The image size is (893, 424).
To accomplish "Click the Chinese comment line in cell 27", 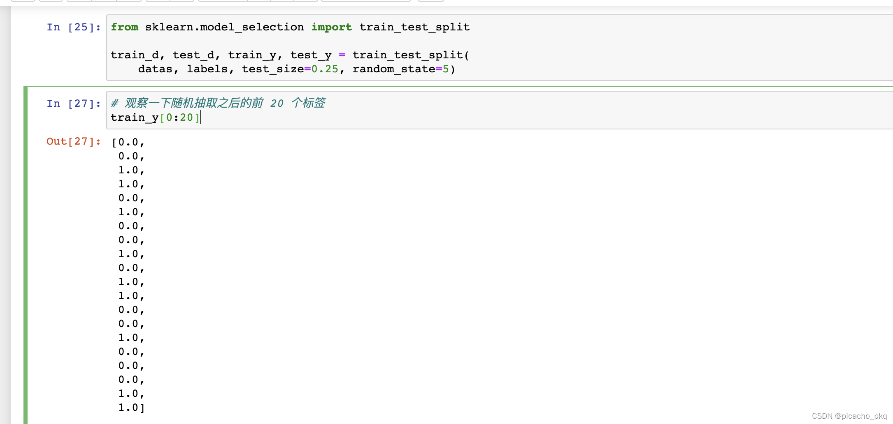I will 218,103.
